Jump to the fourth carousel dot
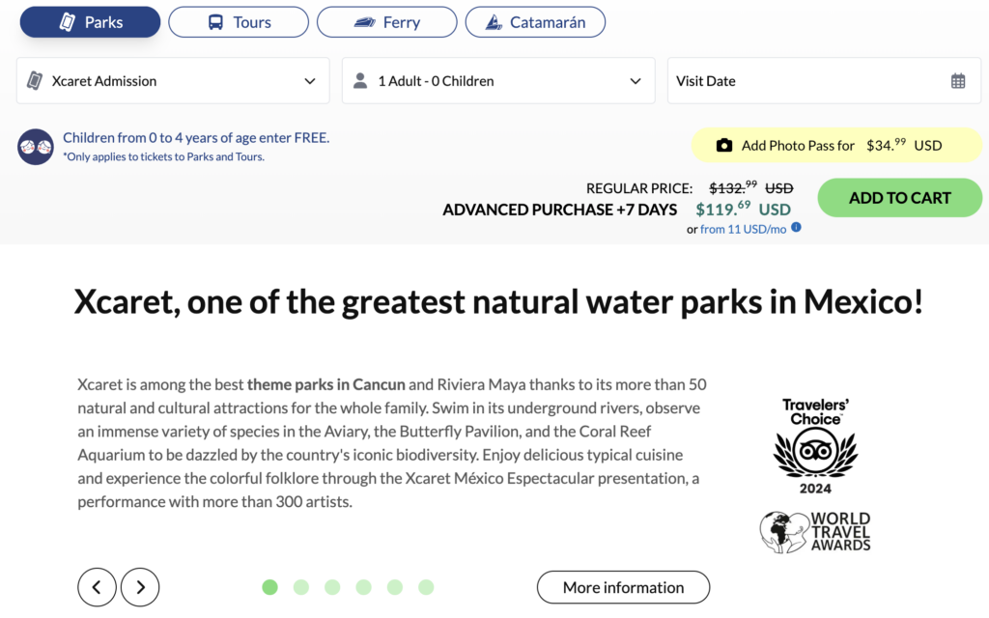Image resolution: width=989 pixels, height=618 pixels. coord(364,587)
